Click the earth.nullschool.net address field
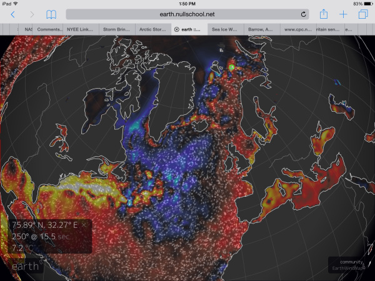 point(187,14)
